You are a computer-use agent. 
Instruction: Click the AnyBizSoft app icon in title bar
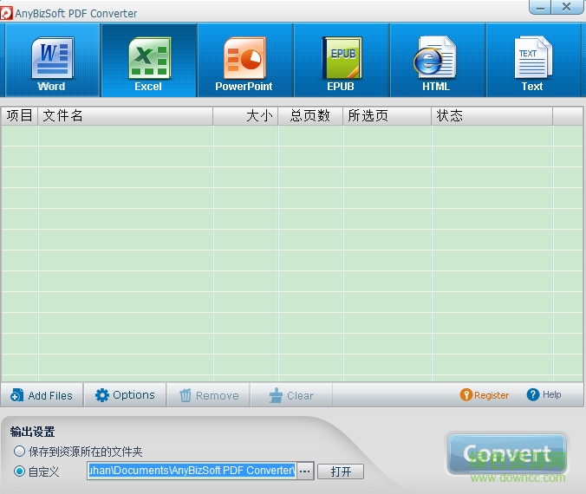(x=6, y=14)
